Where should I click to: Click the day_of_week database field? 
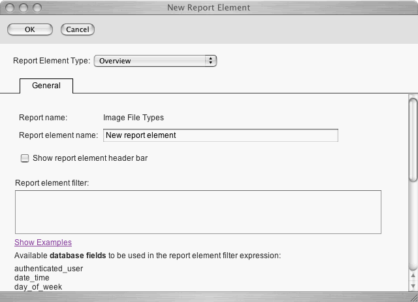click(x=39, y=287)
